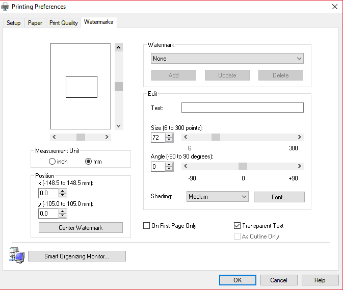Expand the Shading dropdown list
The width and height of the screenshot is (343, 290).
(217, 197)
